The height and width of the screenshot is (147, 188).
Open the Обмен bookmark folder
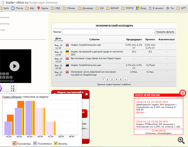[69, 8]
